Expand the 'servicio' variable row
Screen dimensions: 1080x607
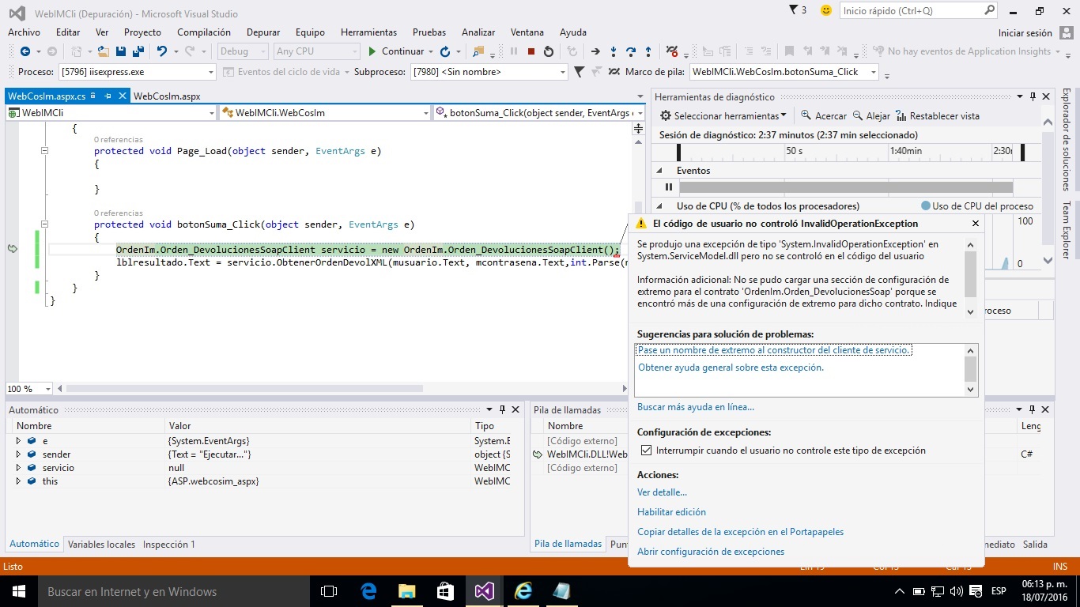(18, 468)
